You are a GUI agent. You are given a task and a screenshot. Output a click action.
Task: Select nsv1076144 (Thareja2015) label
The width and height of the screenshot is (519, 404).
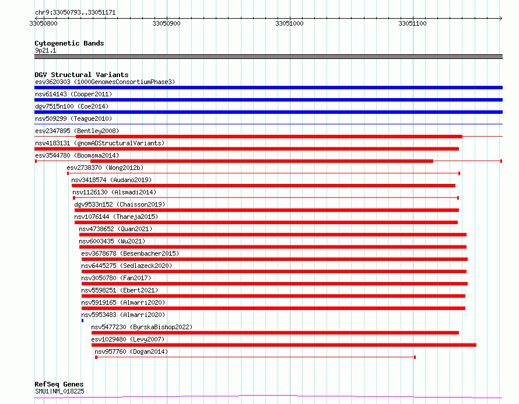(116, 217)
